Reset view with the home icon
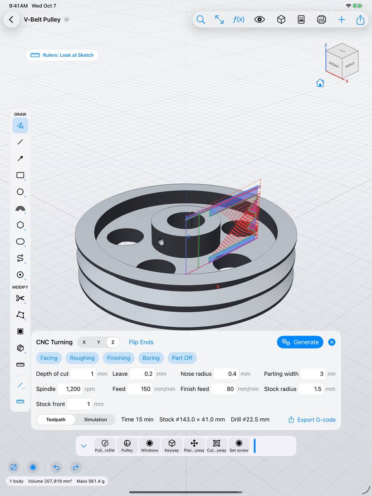The width and height of the screenshot is (372, 496). click(320, 83)
